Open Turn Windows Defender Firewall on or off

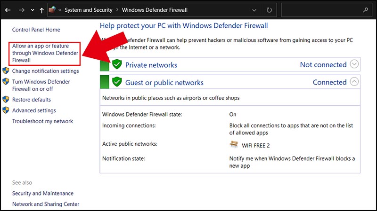(x=41, y=86)
